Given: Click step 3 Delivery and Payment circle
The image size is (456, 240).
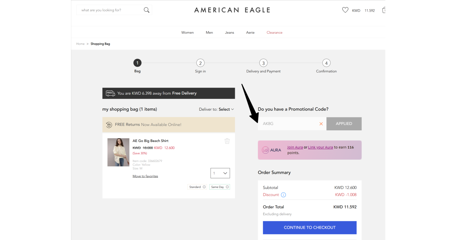Looking at the screenshot, I should [263, 63].
